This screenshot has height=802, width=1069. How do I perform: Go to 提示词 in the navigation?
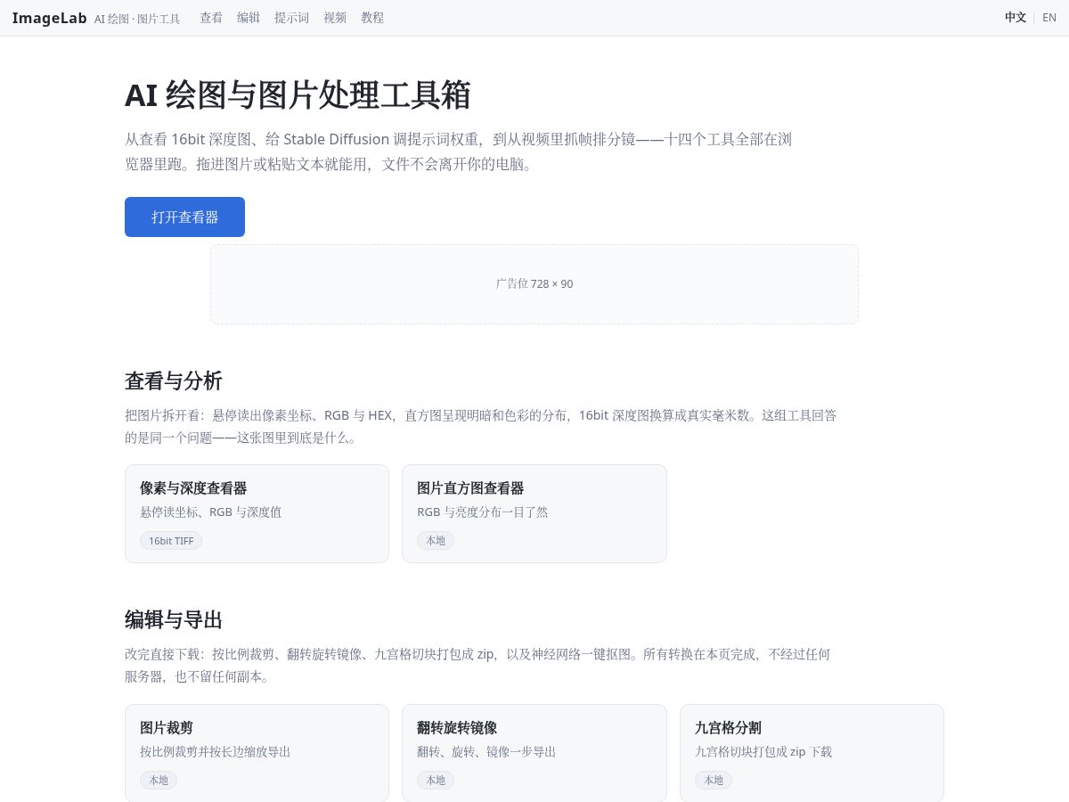tap(291, 17)
